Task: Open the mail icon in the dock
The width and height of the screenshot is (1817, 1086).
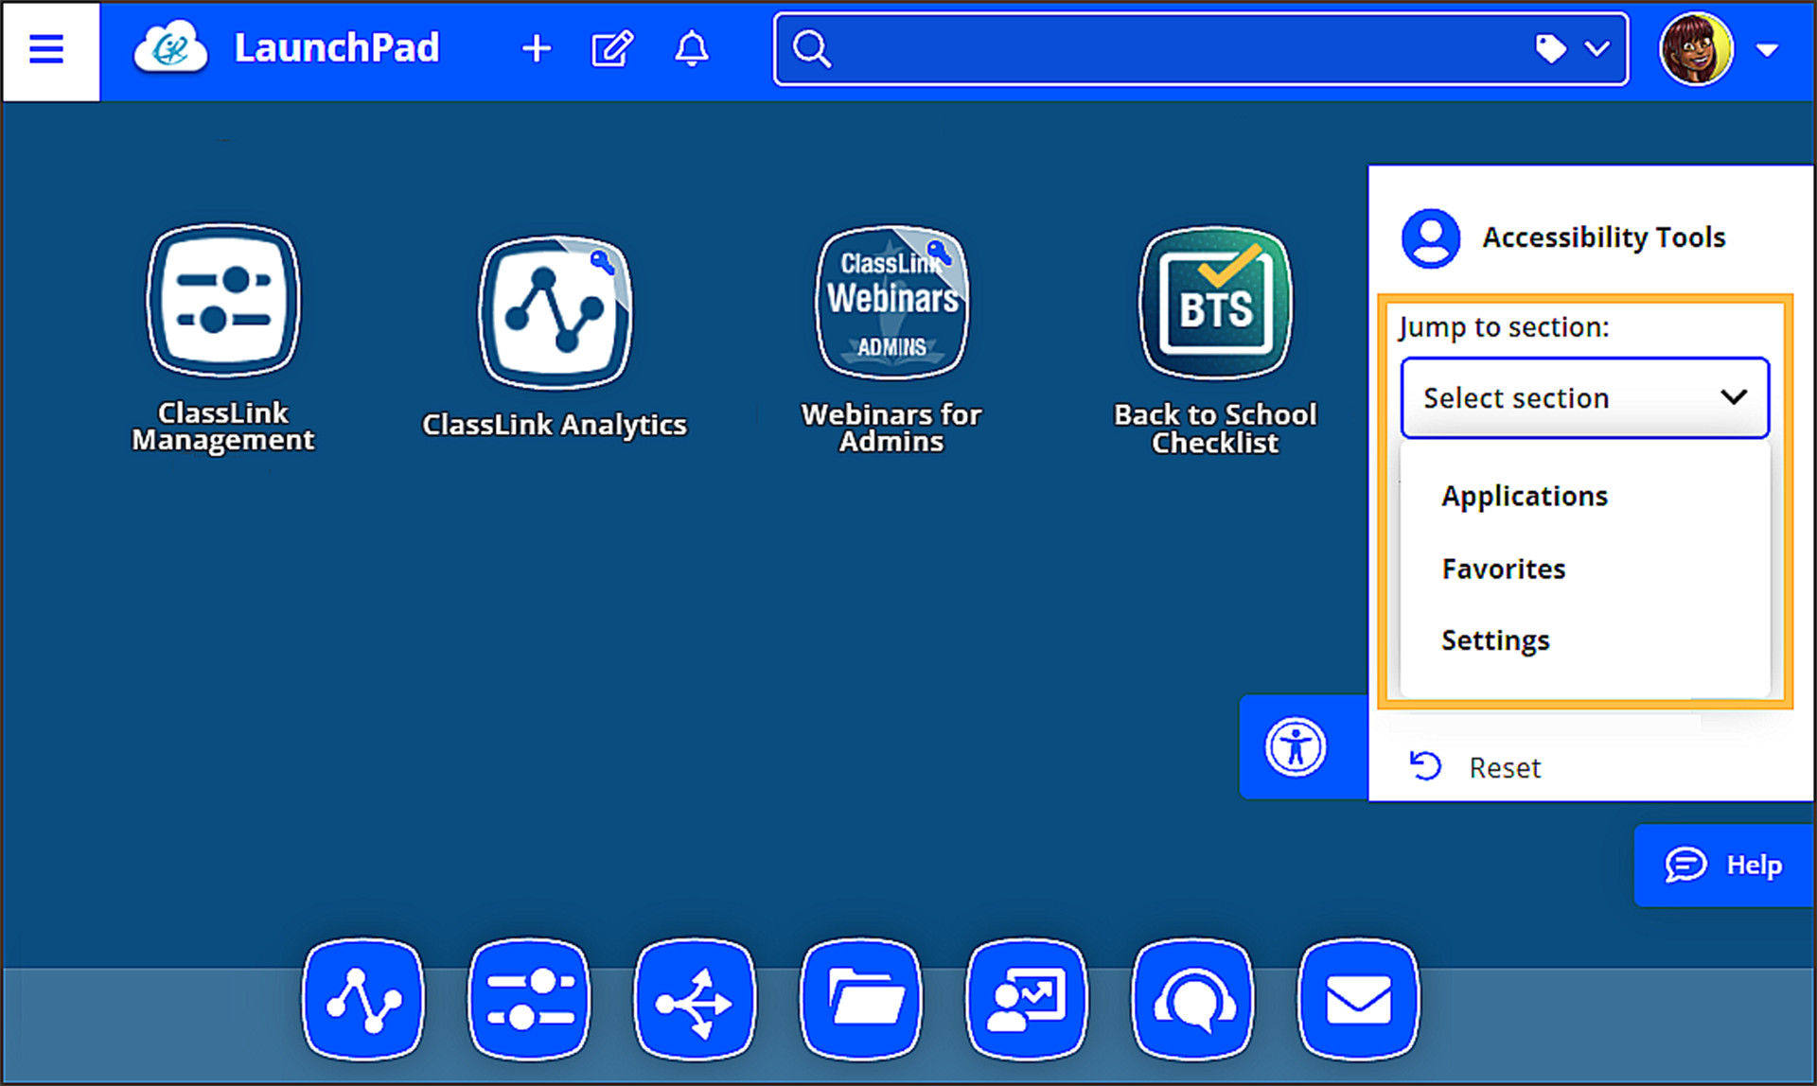Action: pyautogui.click(x=1357, y=1000)
